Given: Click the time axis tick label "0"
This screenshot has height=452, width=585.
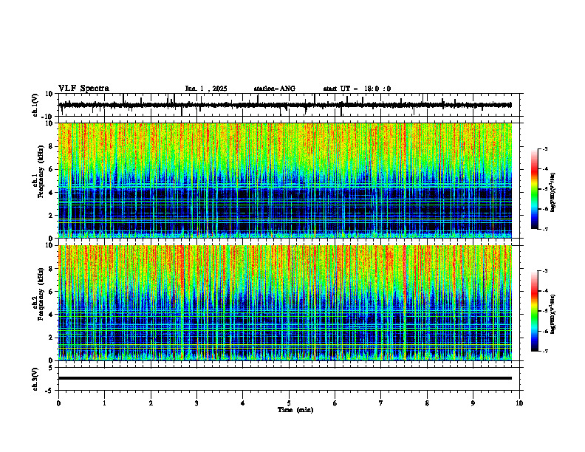Looking at the screenshot, I should [x=58, y=403].
